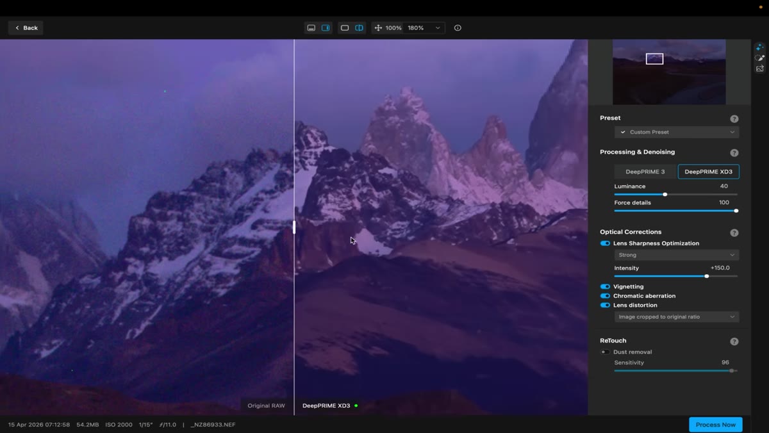Click the Process Now button
Image resolution: width=769 pixels, height=433 pixels.
pos(716,425)
